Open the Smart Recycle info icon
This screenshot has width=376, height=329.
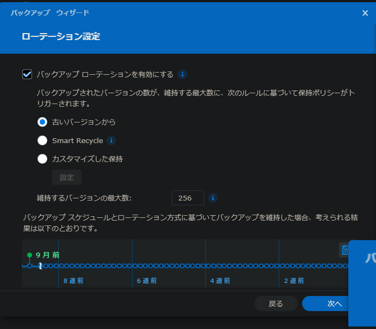click(111, 140)
